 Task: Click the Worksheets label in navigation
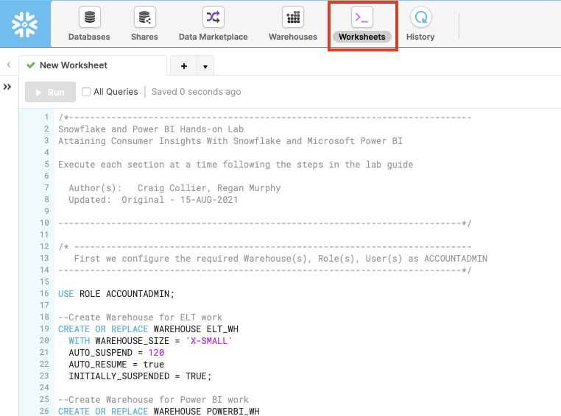(x=362, y=37)
